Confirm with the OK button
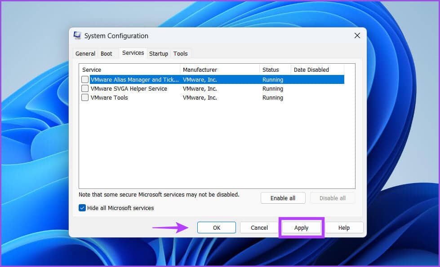Image resolution: width=440 pixels, height=267 pixels. pyautogui.click(x=216, y=228)
